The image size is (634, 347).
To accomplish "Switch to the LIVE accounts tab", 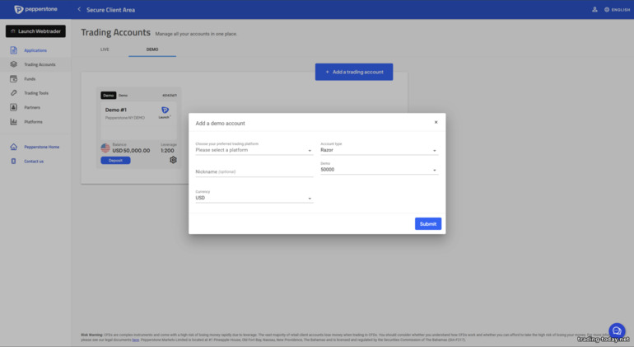I will click(x=105, y=49).
